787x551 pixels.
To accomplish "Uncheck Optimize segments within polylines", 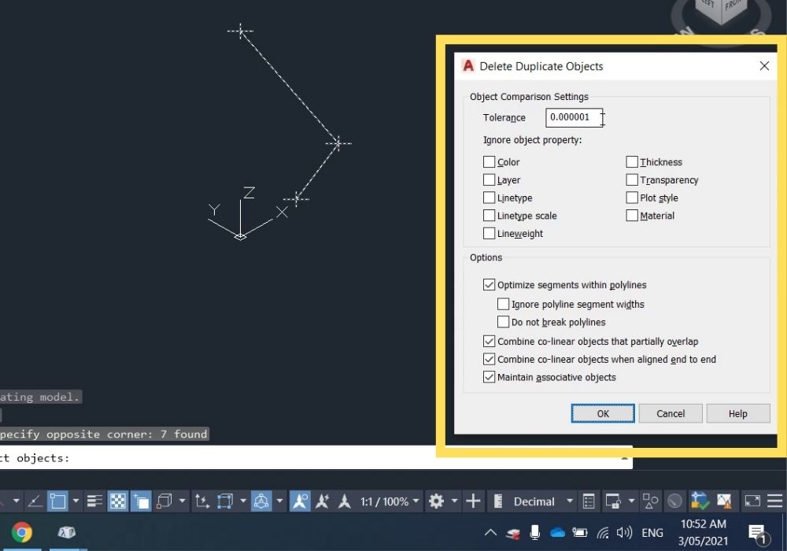I will point(490,284).
